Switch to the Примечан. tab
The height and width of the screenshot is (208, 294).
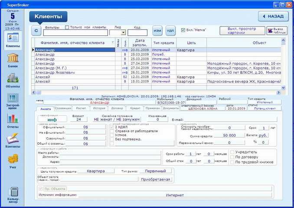[153, 108]
